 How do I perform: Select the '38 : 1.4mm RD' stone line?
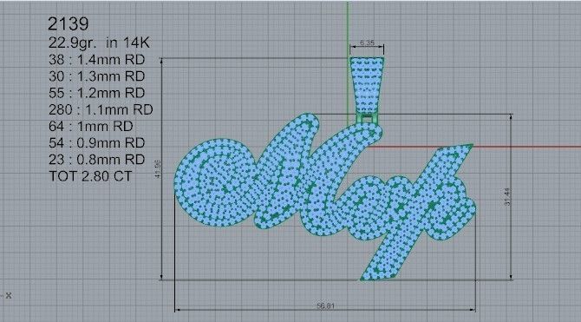(x=96, y=59)
